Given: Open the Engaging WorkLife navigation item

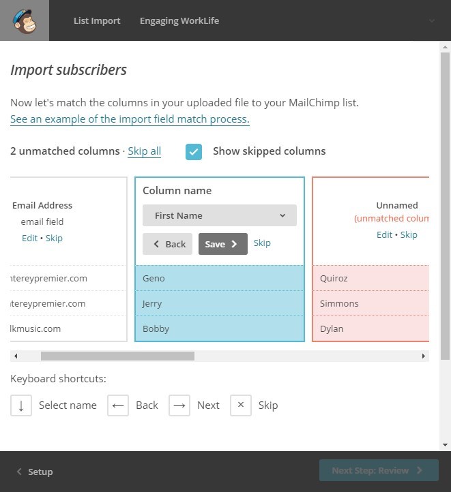Looking at the screenshot, I should tap(179, 20).
